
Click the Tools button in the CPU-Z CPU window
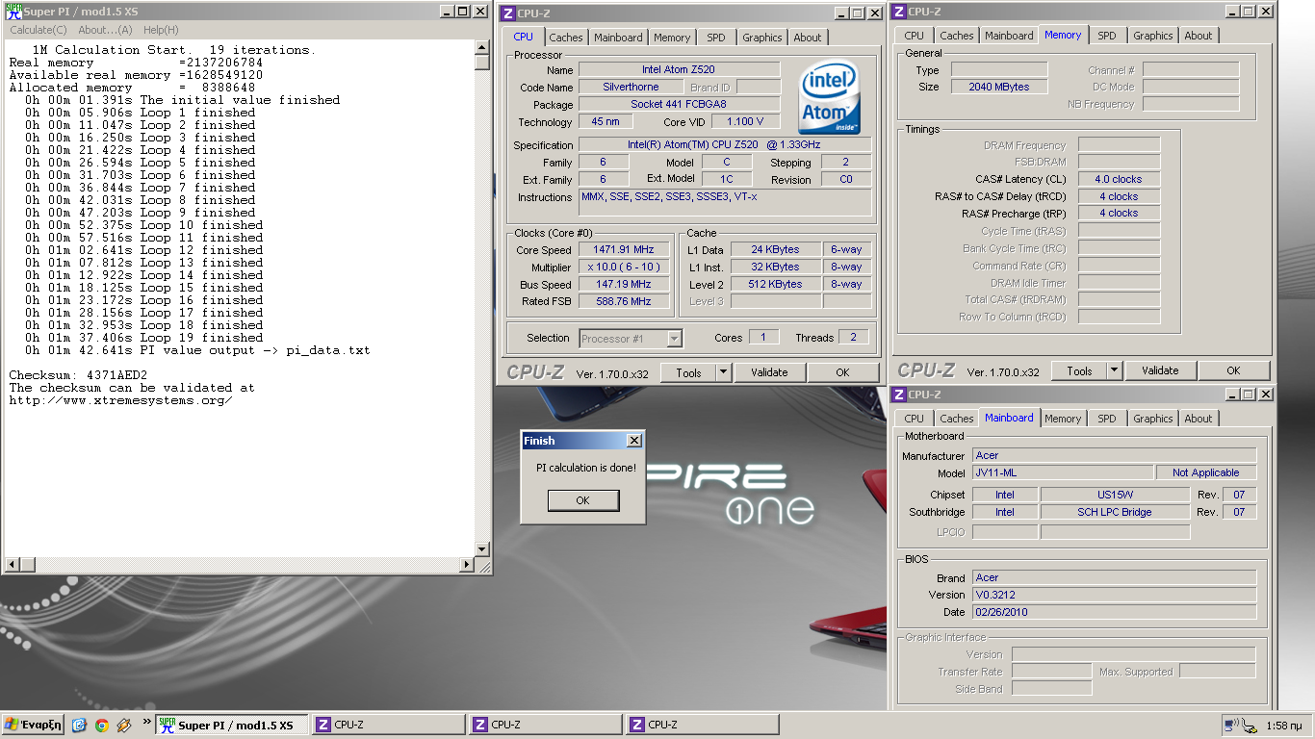point(689,372)
